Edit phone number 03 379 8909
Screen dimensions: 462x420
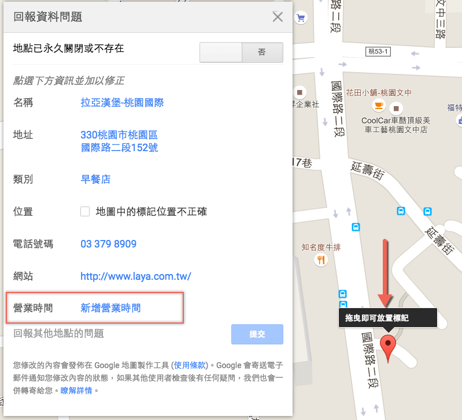(x=109, y=244)
